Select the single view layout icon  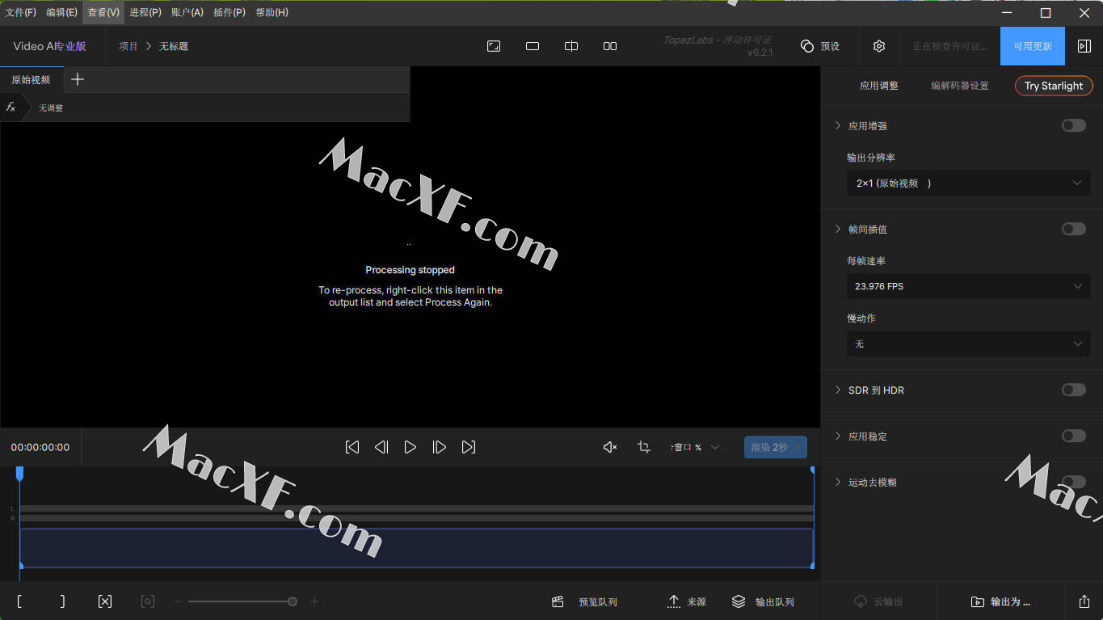point(533,46)
